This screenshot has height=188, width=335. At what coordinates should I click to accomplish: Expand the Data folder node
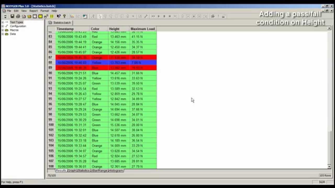point(2,34)
